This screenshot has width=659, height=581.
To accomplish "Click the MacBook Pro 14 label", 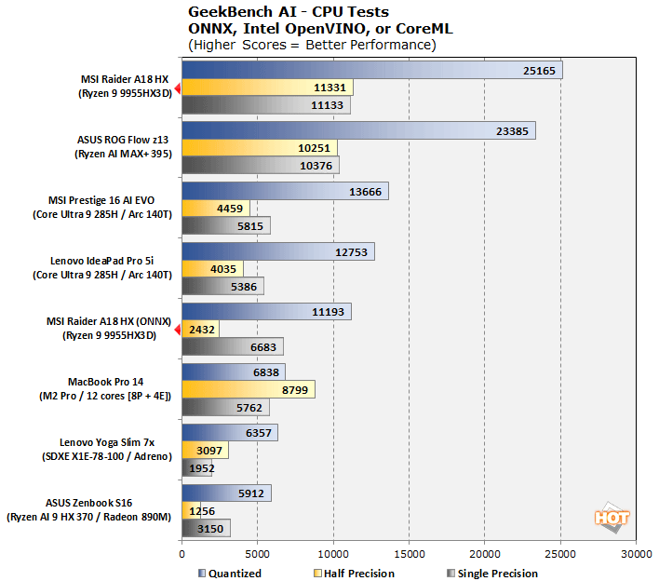I will (x=105, y=382).
